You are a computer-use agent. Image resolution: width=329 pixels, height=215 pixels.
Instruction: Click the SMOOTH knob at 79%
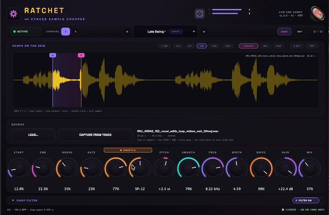(189, 168)
